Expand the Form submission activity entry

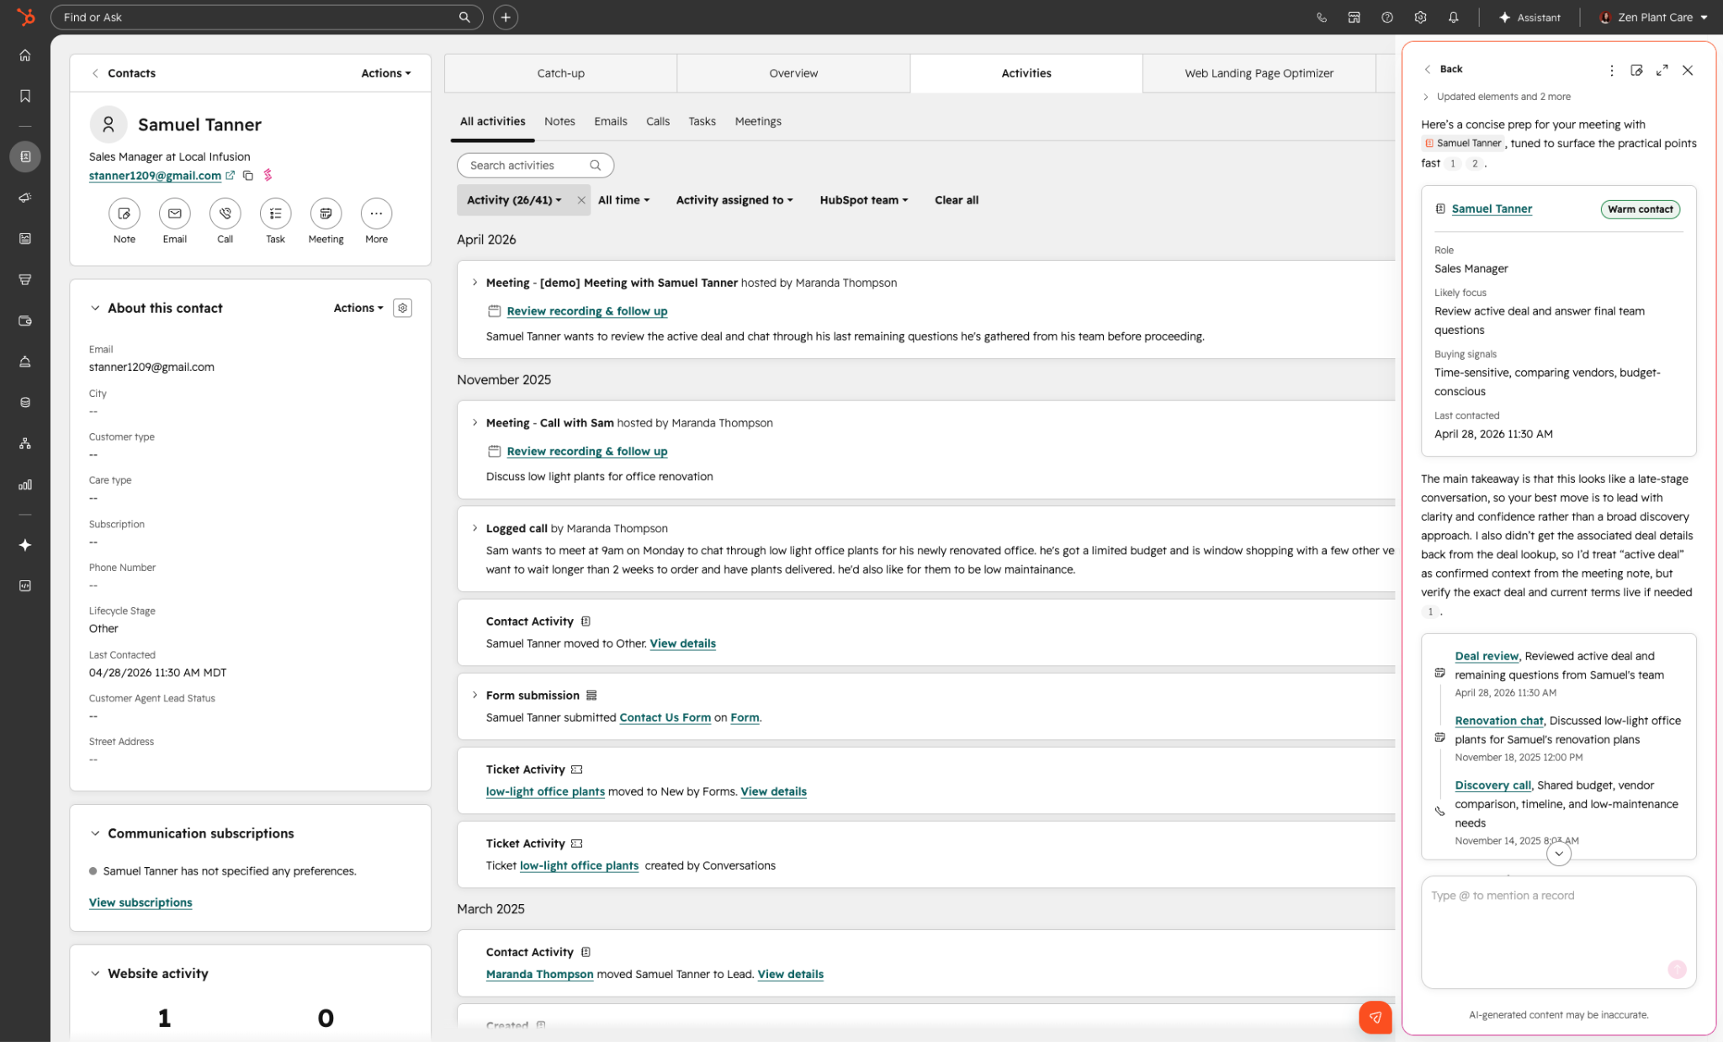click(x=474, y=696)
